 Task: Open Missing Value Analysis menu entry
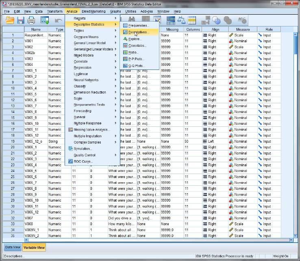click(92, 130)
